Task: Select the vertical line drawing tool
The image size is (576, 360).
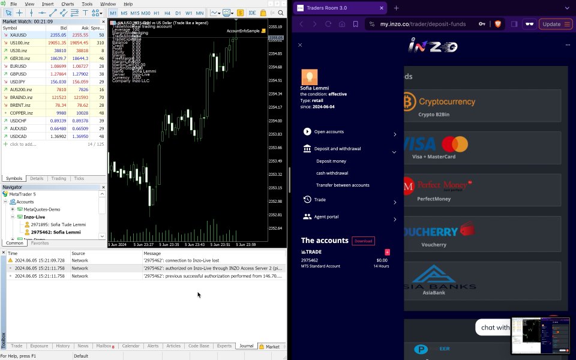Action: coord(31,13)
